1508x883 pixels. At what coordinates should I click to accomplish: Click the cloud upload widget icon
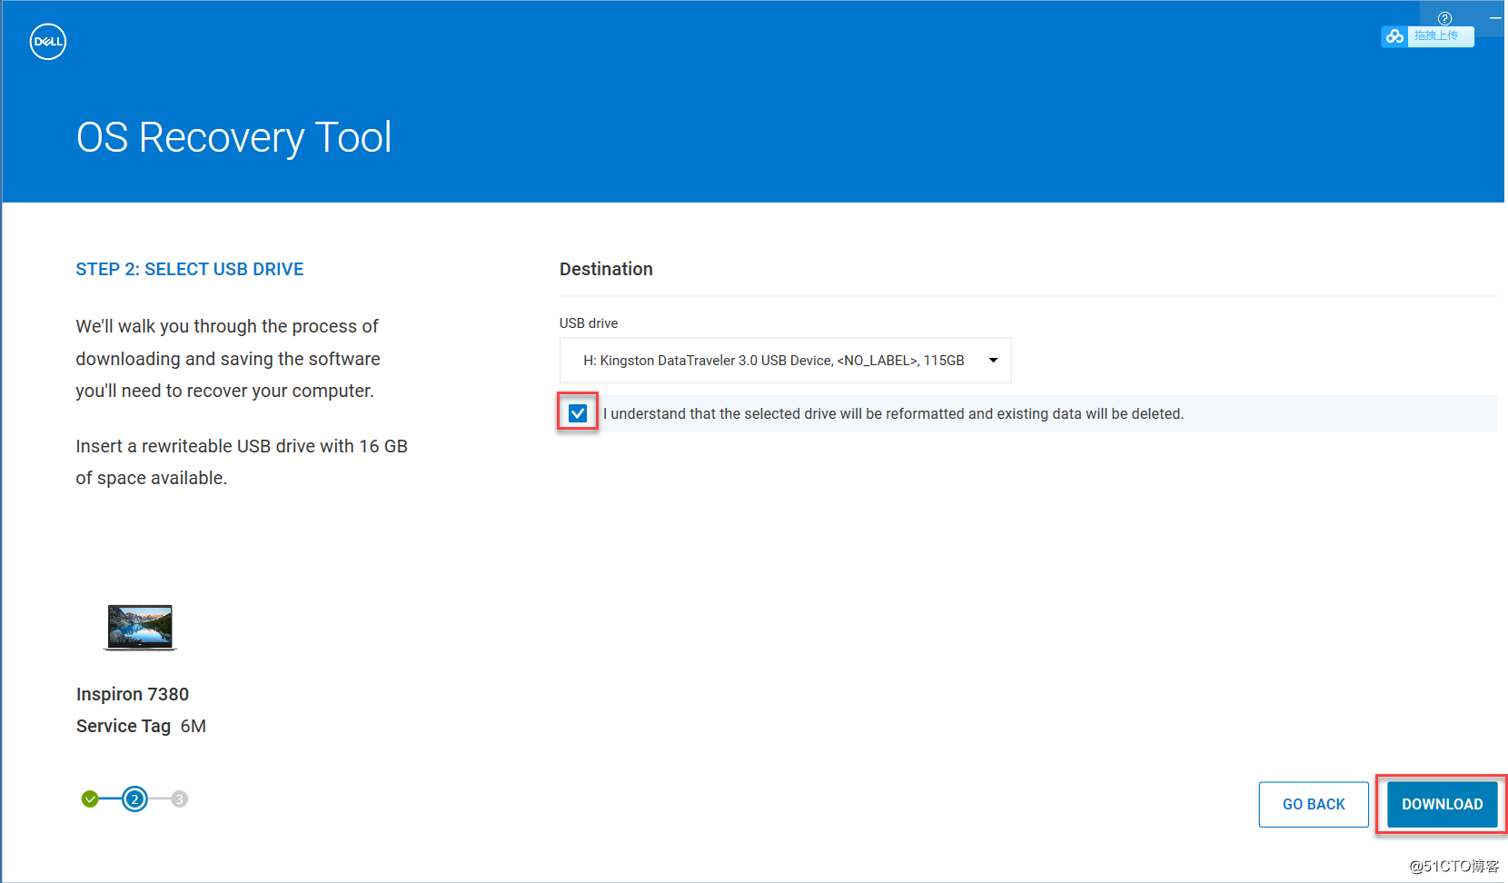click(x=1394, y=36)
